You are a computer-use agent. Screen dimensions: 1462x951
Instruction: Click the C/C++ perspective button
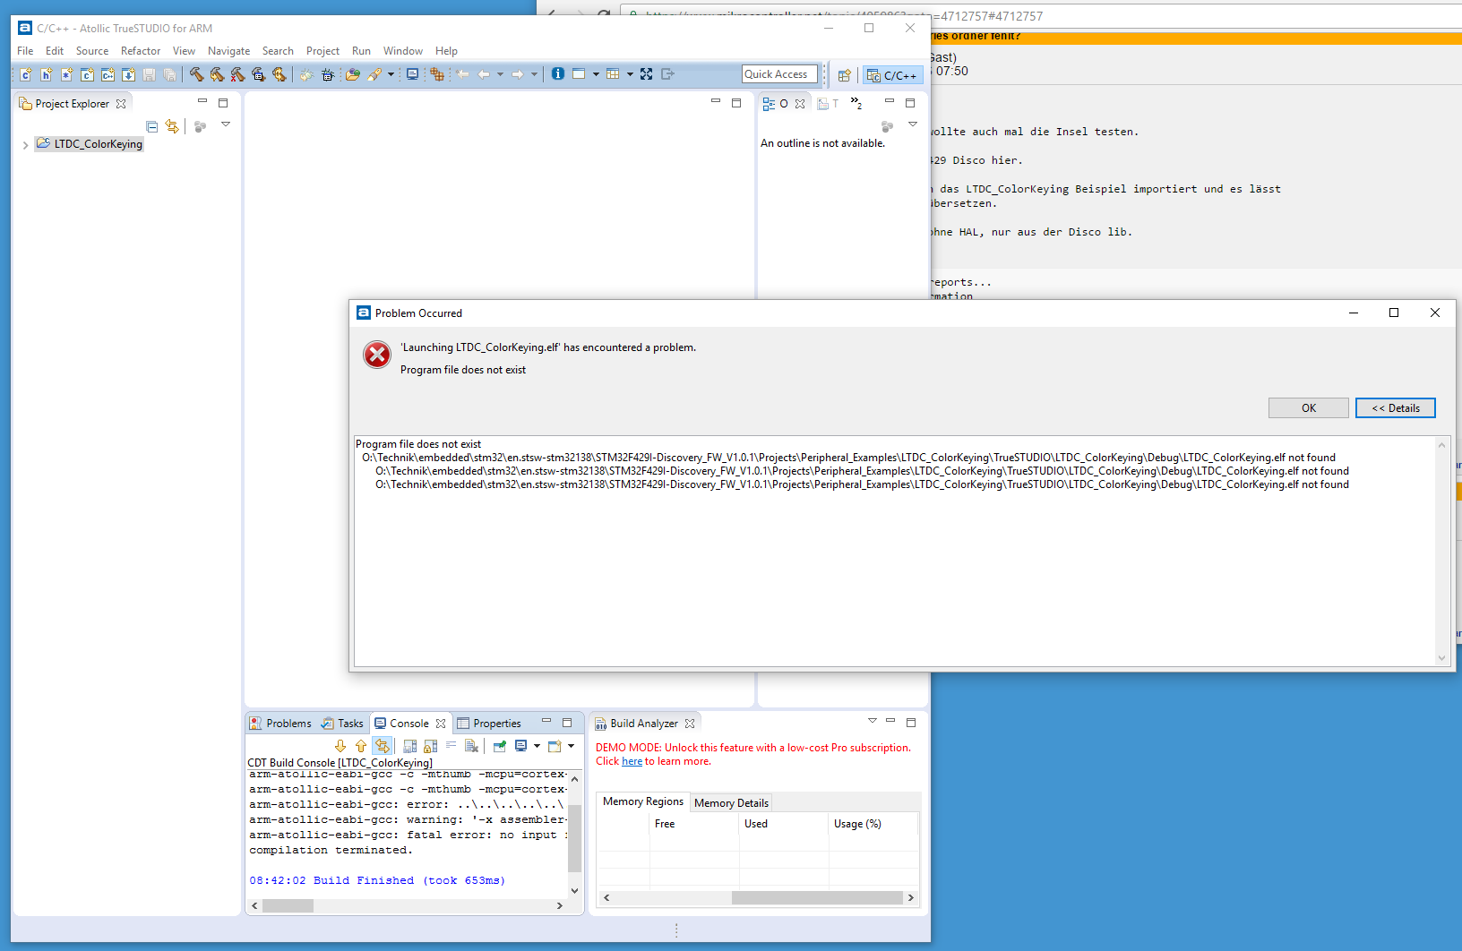click(x=892, y=75)
